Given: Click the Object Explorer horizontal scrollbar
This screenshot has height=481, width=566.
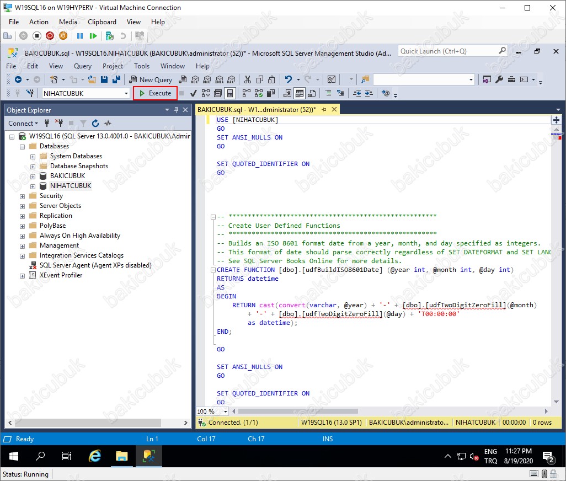Looking at the screenshot, I should [88, 423].
